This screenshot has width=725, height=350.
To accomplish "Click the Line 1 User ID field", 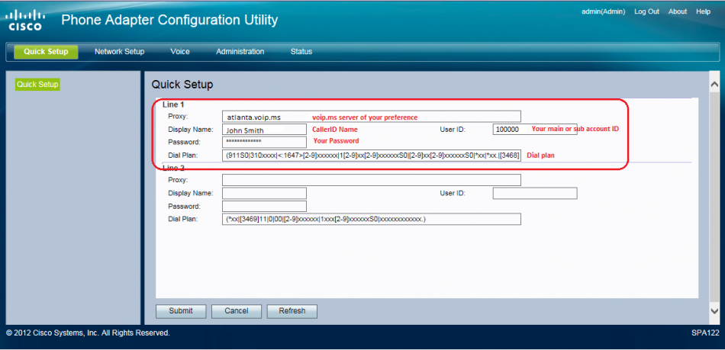I will click(535, 130).
